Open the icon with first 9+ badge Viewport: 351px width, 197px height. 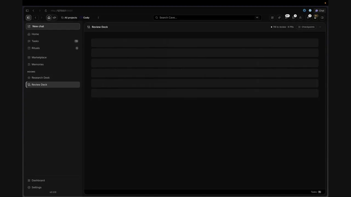pos(287,17)
